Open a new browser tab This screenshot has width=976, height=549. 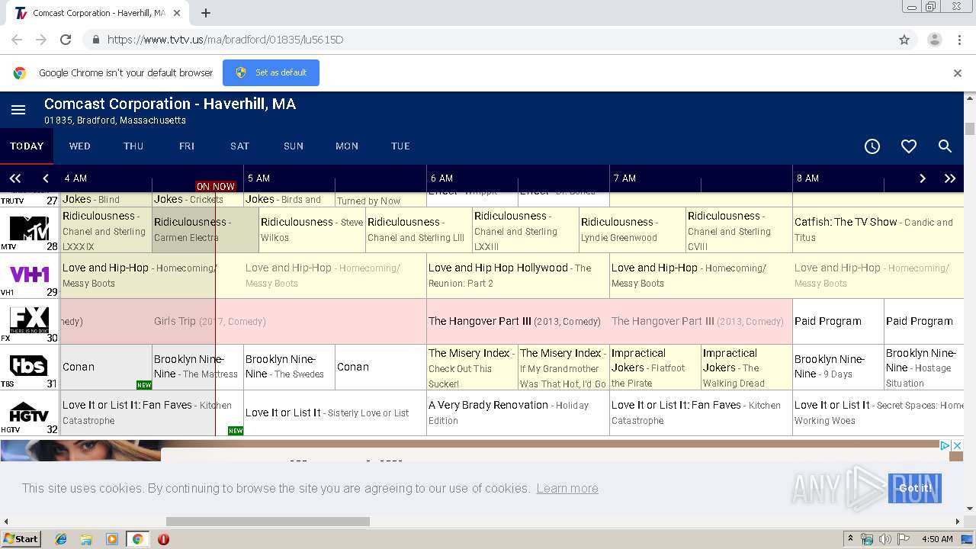click(x=206, y=13)
